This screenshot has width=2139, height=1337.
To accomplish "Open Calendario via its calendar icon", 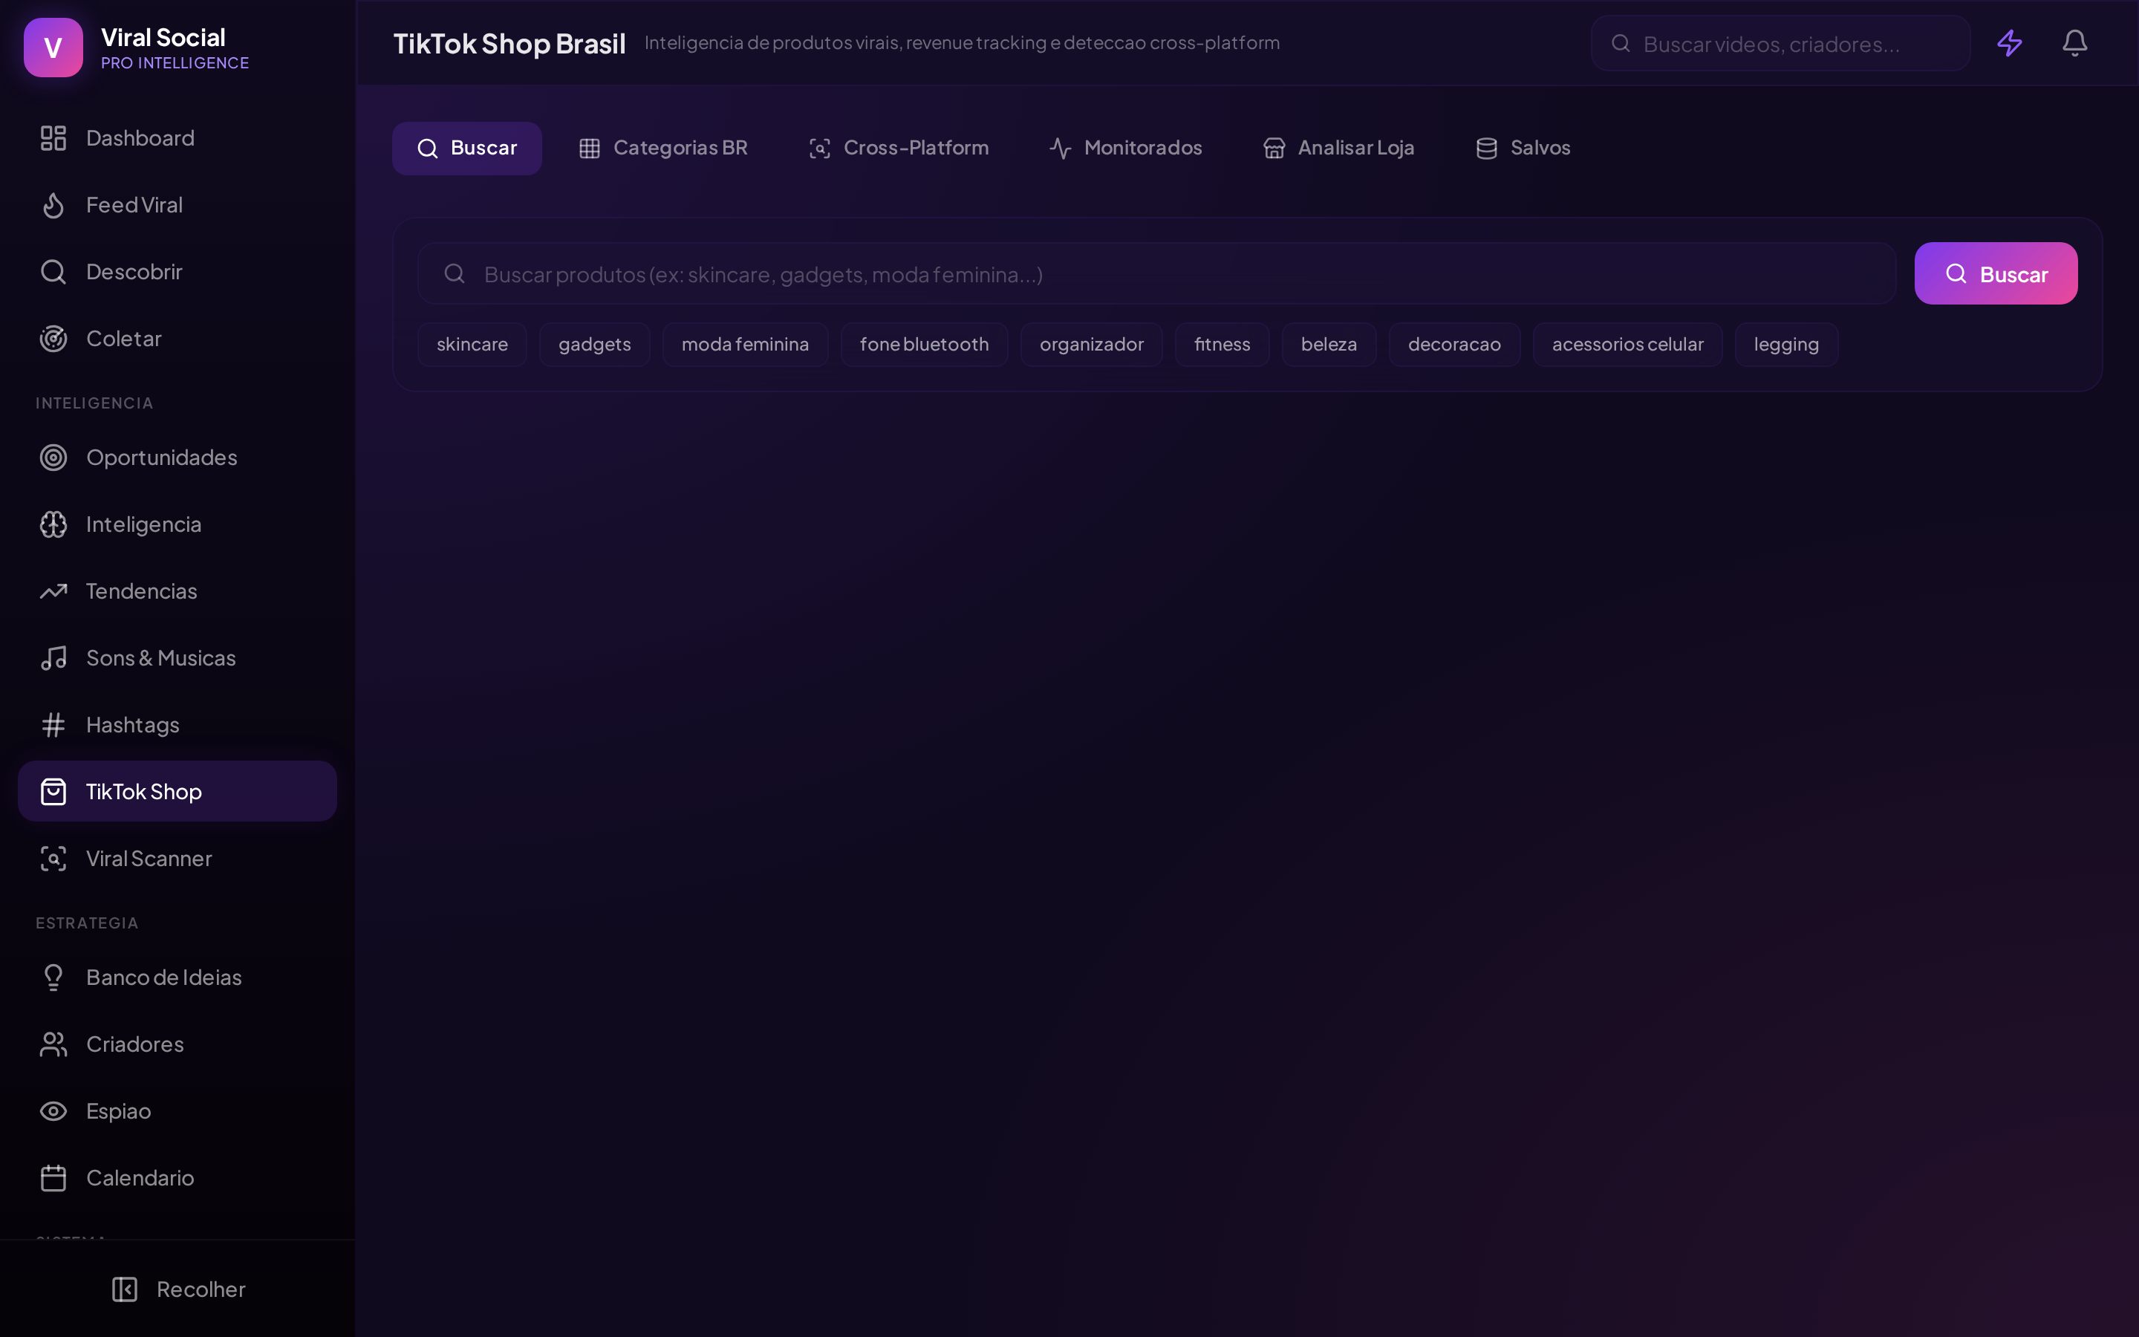I will (x=53, y=1178).
